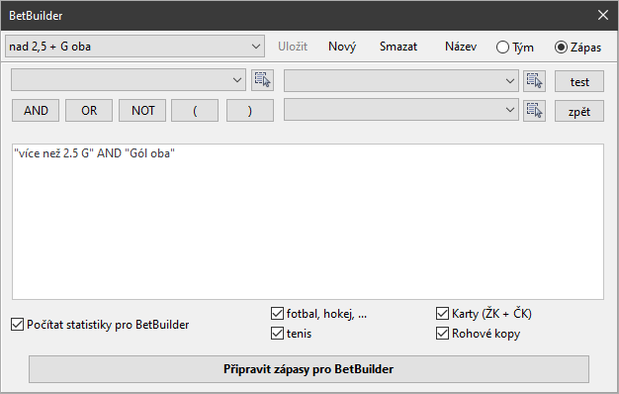Expand the left empty combo box above AND
The image size is (619, 394).
click(129, 80)
